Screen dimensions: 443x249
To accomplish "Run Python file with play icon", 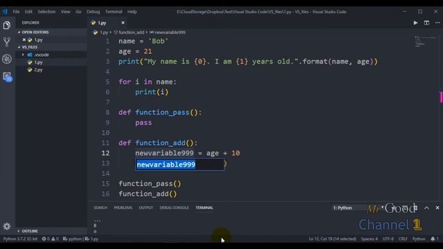I will click(x=415, y=23).
